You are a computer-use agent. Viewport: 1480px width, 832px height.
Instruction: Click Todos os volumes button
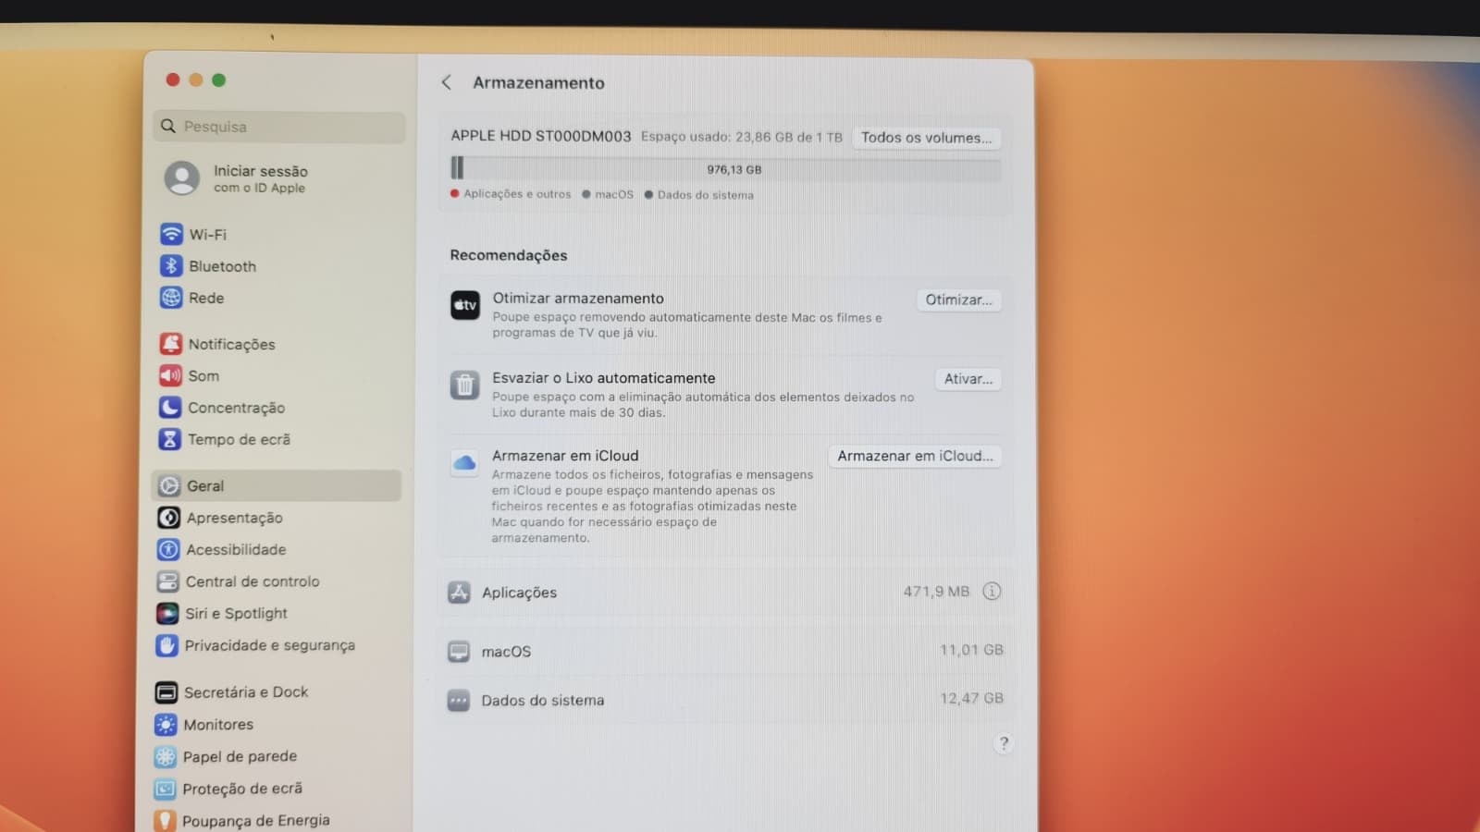926,138
